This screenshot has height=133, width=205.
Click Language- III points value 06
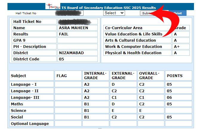(178, 97)
